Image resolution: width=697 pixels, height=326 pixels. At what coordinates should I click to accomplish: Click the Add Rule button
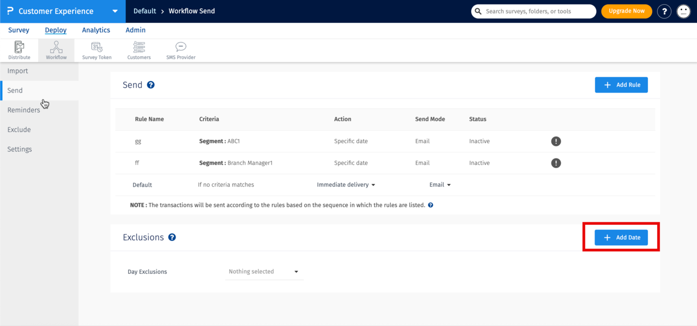[x=621, y=84]
